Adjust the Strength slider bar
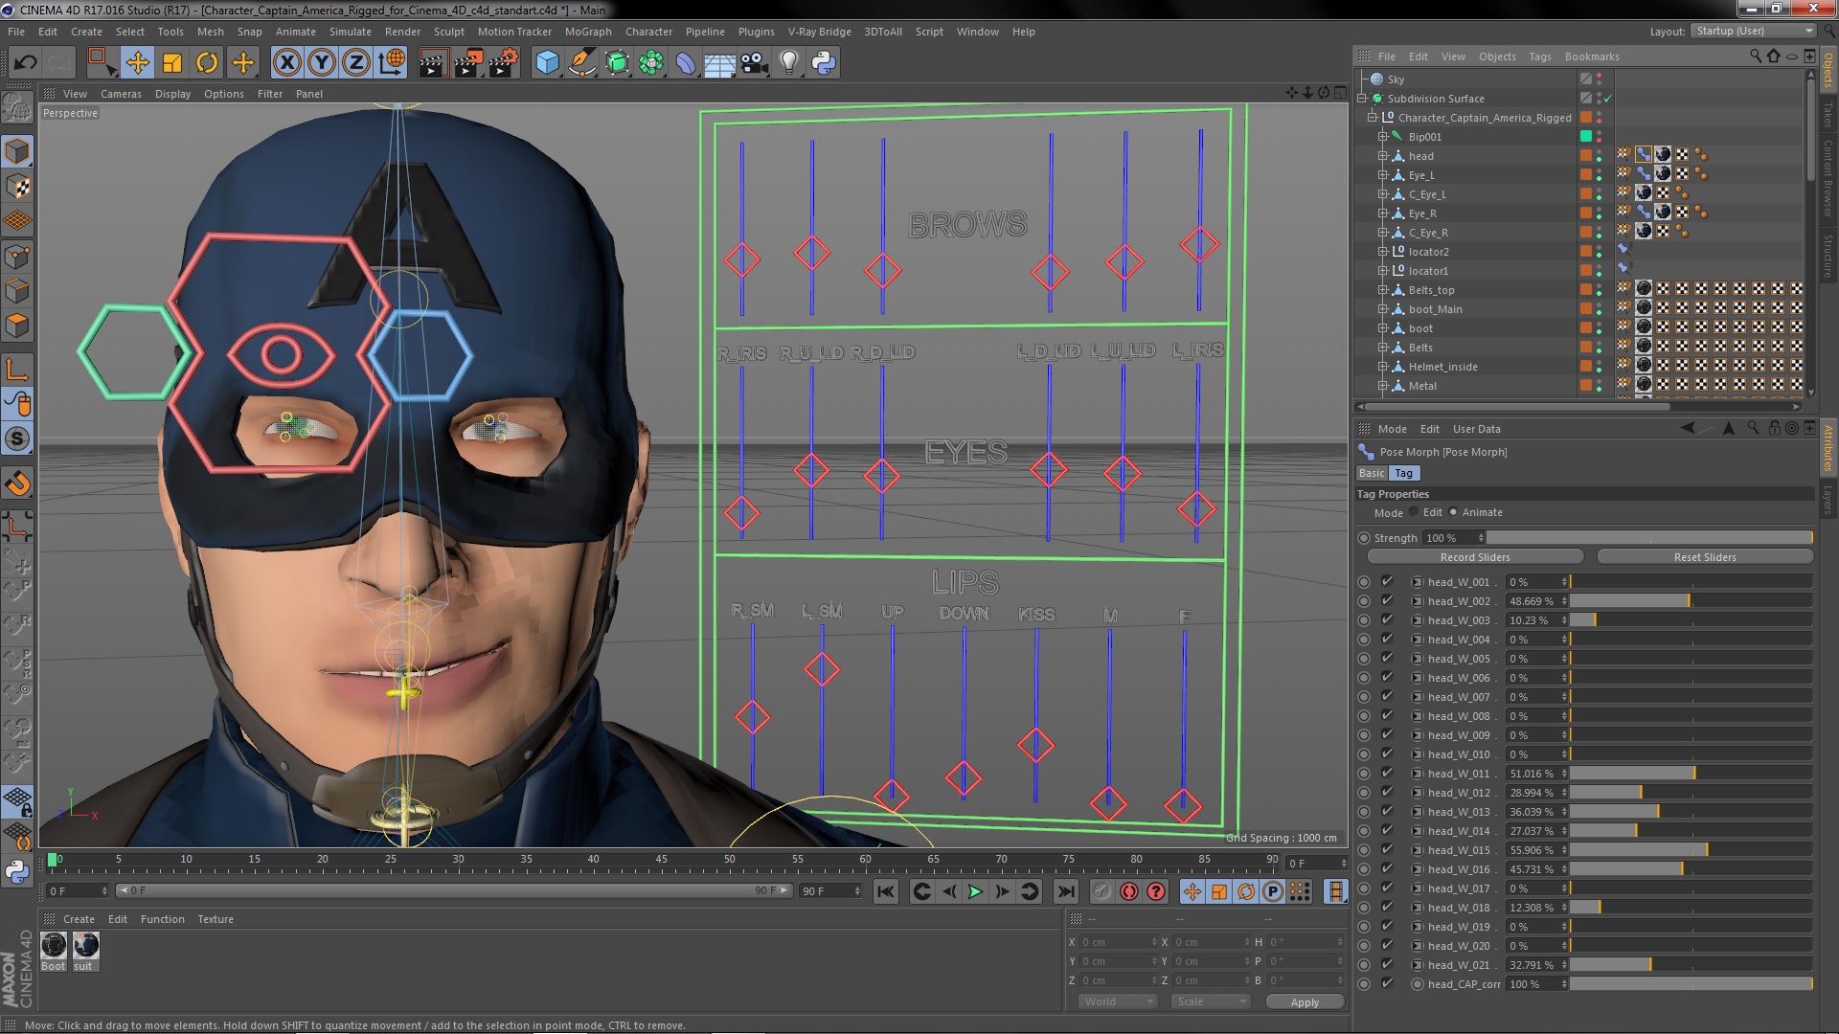This screenshot has height=1034, width=1839. (1649, 538)
